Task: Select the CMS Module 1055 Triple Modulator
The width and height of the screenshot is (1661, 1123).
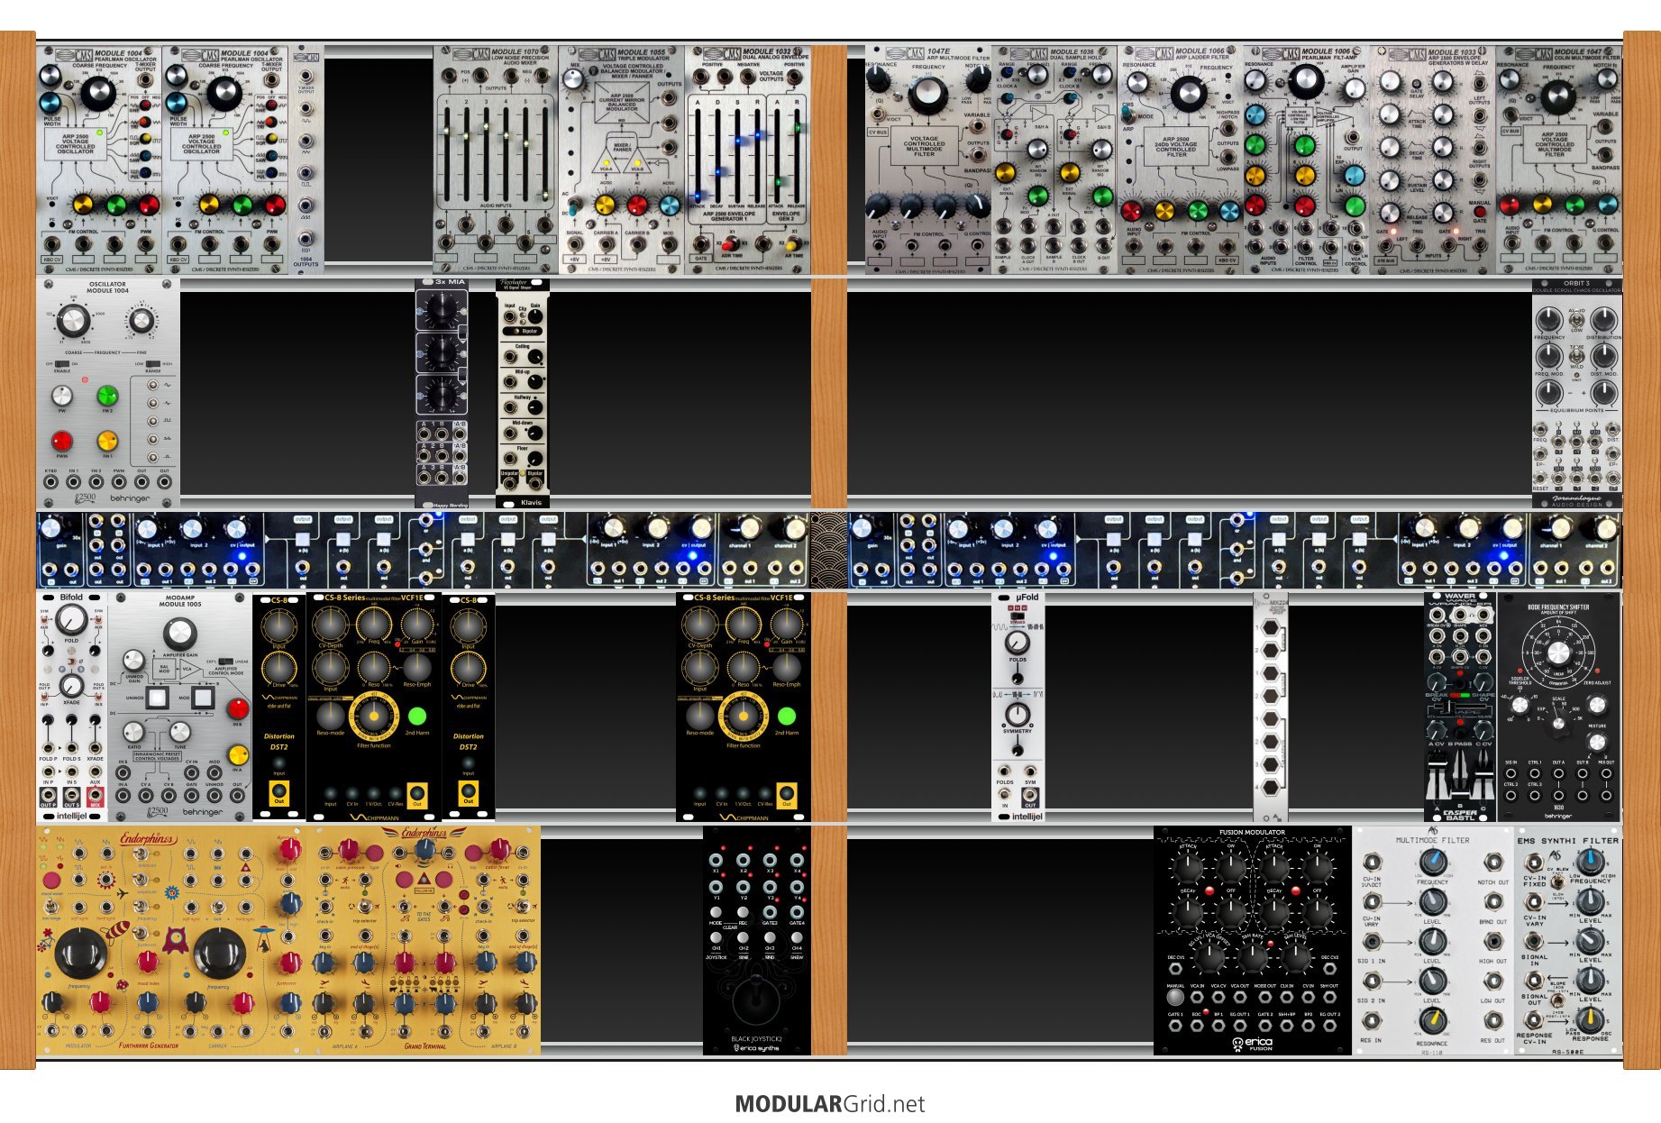Action: tap(621, 160)
